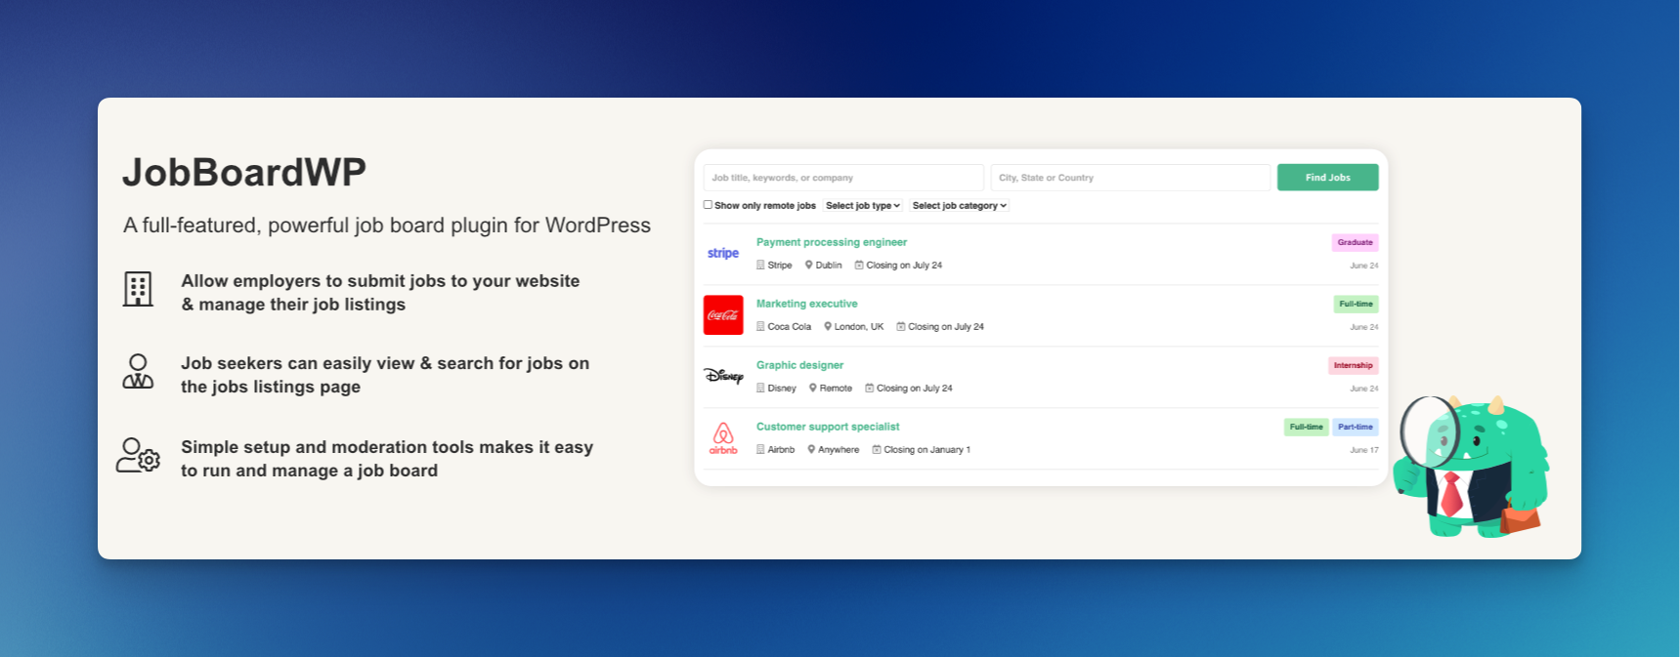1680x657 pixels.
Task: Click 'Simple setup and moderation tools' text
Action: pos(387,459)
